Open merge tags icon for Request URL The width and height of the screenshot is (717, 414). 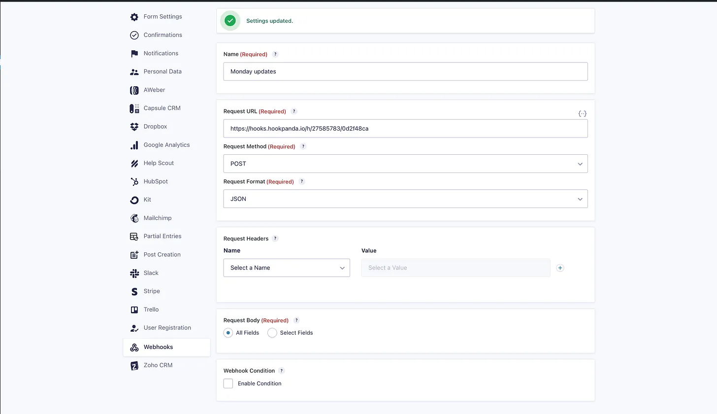[582, 114]
